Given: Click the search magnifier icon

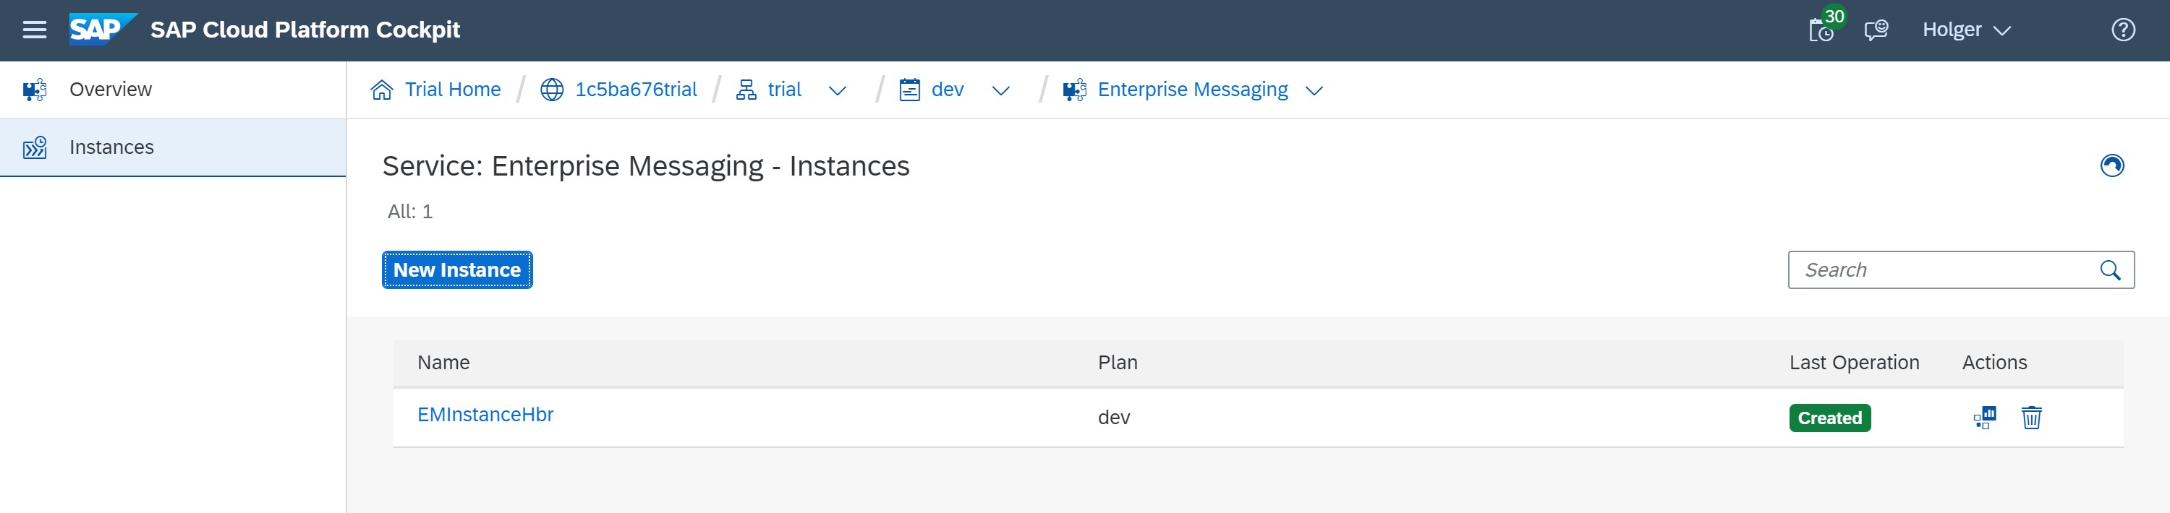Looking at the screenshot, I should pyautogui.click(x=2110, y=270).
